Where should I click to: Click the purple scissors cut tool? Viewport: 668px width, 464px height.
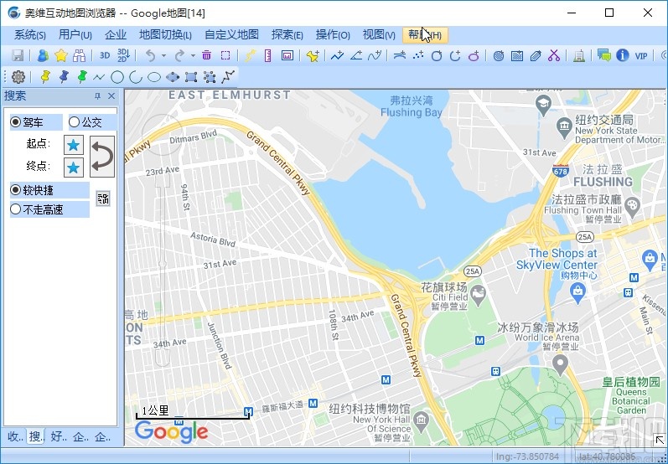pos(554,55)
